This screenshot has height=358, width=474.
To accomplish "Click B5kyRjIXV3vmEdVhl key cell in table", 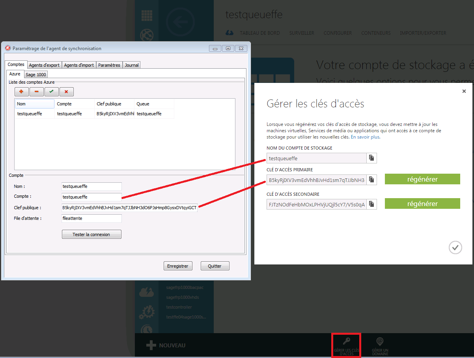I will coord(114,114).
